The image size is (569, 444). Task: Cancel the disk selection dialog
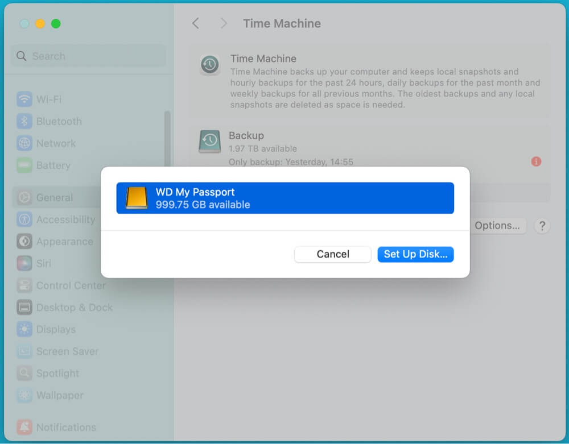333,254
